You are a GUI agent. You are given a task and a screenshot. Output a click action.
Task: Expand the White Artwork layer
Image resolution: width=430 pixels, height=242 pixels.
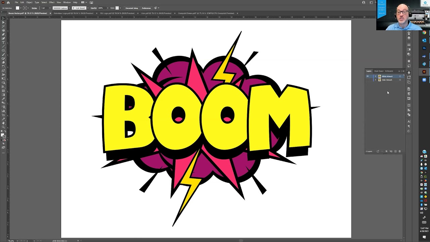[x=375, y=76]
